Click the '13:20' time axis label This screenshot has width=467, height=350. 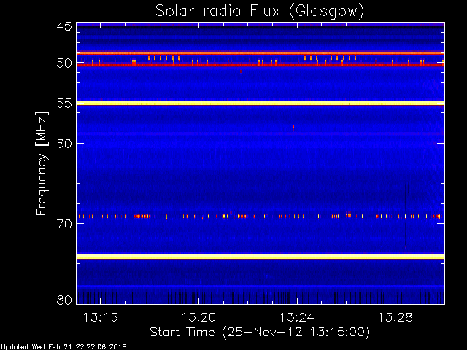(x=198, y=317)
